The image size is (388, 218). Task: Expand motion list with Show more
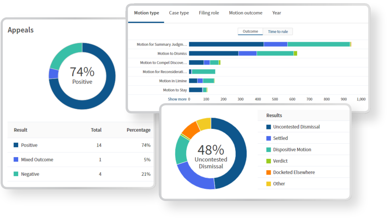177,99
